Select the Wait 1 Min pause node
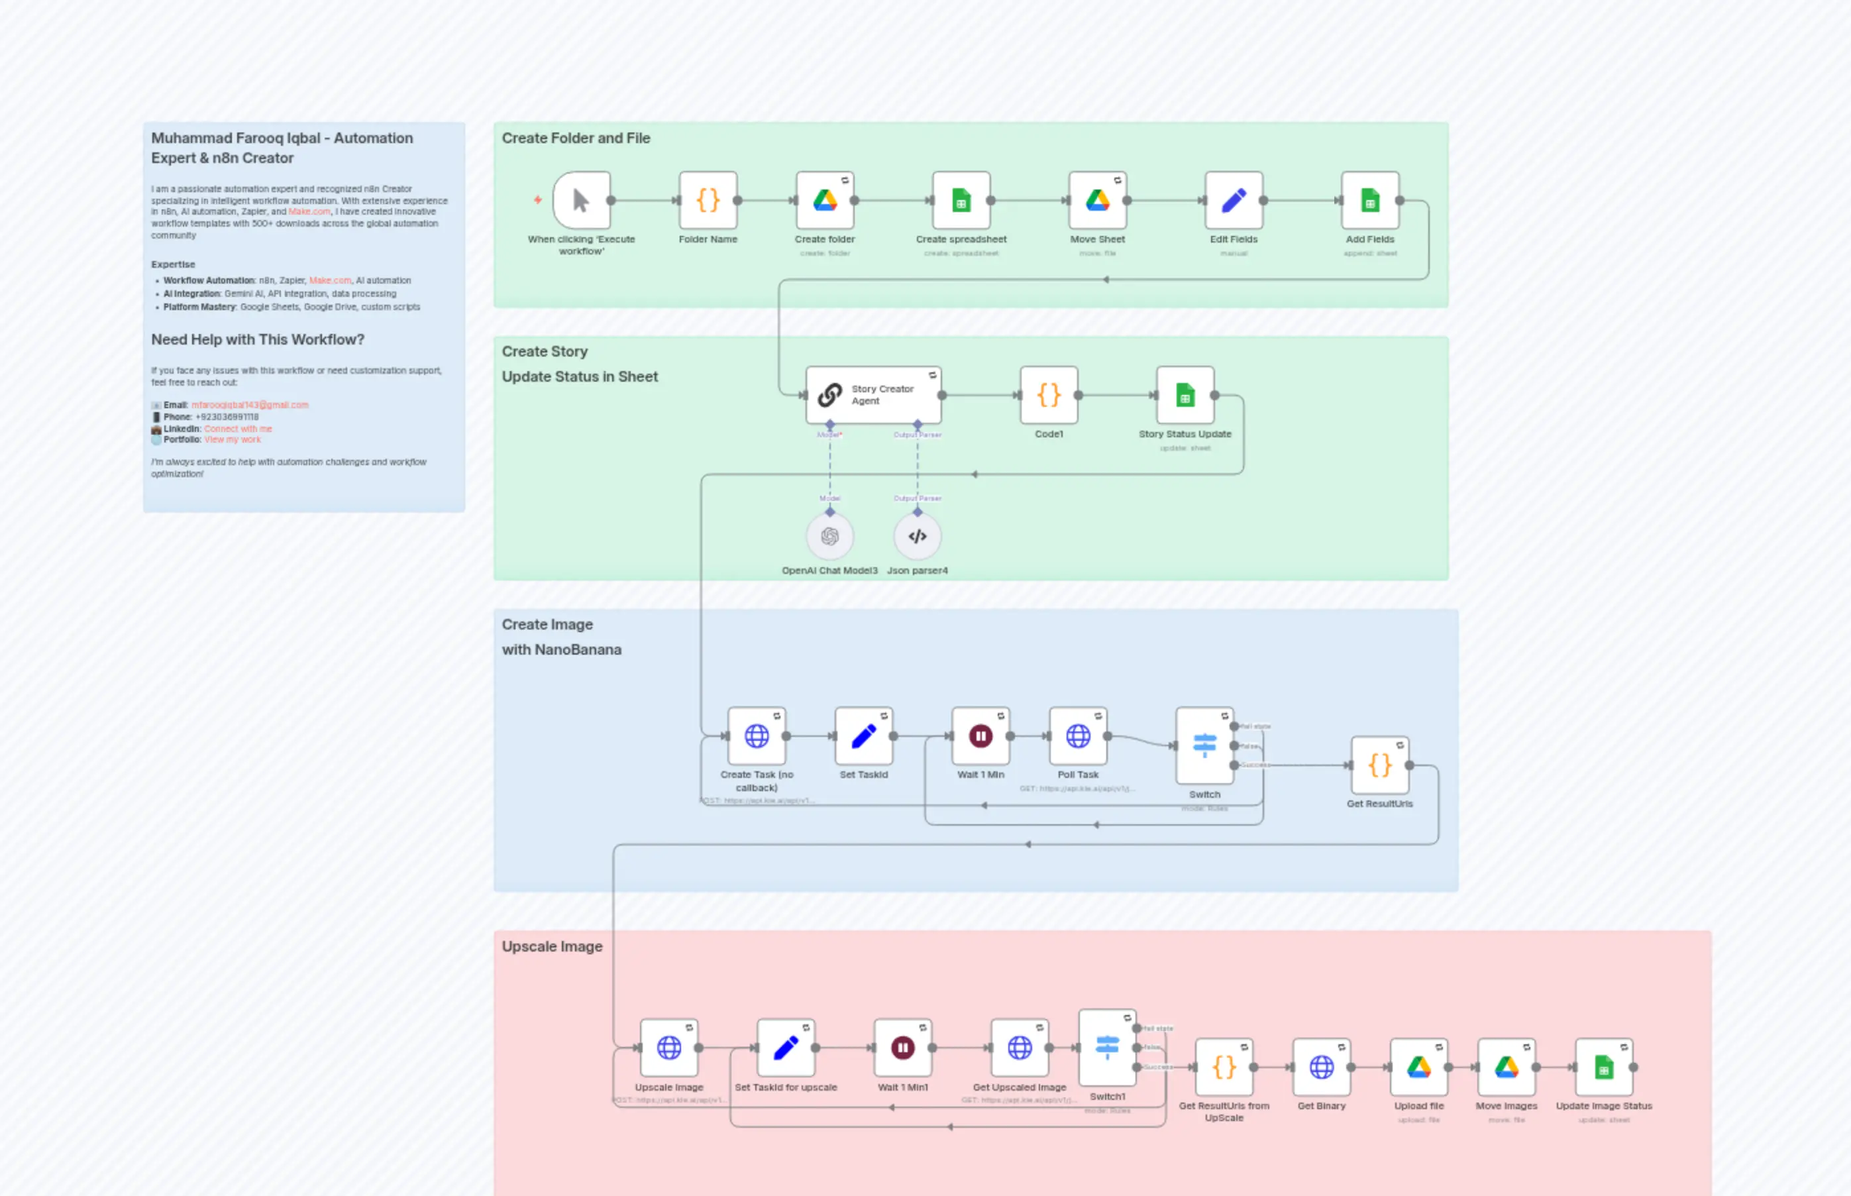The image size is (1851, 1196). [x=980, y=736]
